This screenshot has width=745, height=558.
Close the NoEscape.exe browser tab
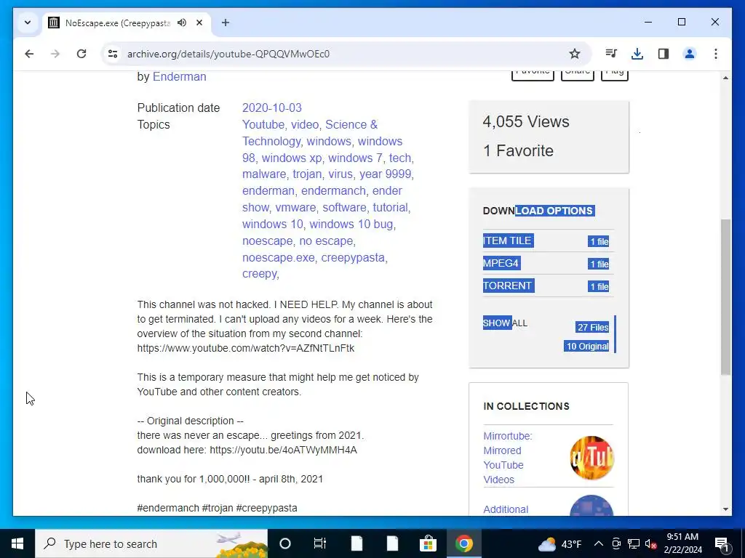click(x=199, y=23)
